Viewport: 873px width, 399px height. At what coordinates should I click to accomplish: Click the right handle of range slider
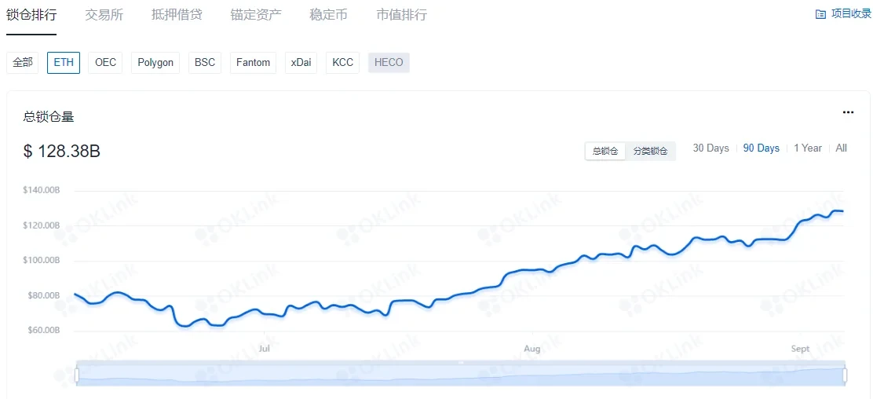pyautogui.click(x=845, y=375)
